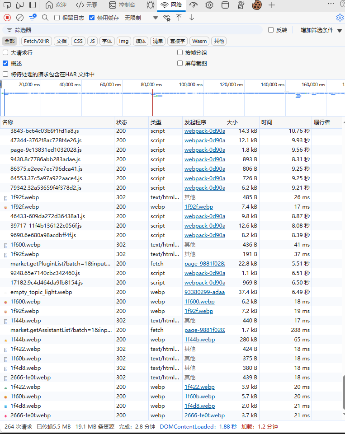The width and height of the screenshot is (345, 434).
Task: Open network settings gear icon
Action: click(340, 18)
